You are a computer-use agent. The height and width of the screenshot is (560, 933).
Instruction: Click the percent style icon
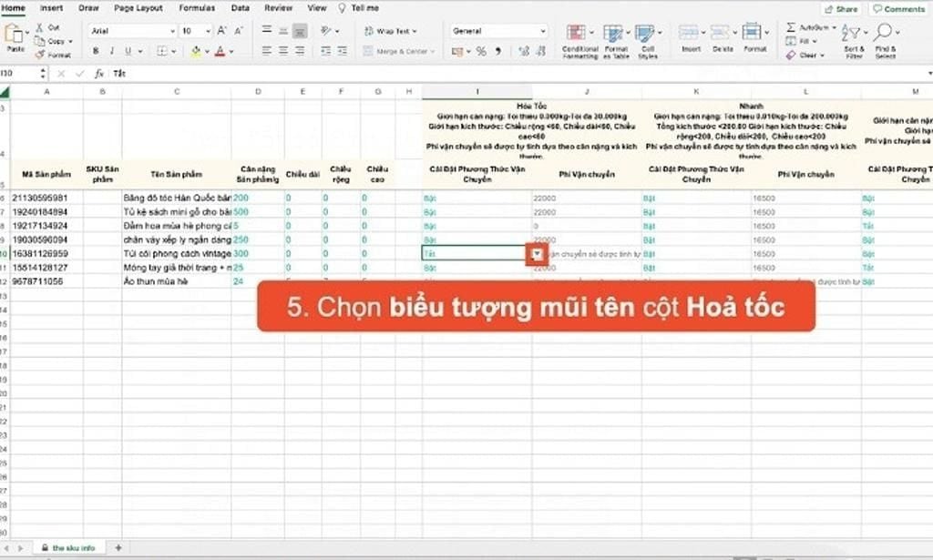(x=480, y=51)
